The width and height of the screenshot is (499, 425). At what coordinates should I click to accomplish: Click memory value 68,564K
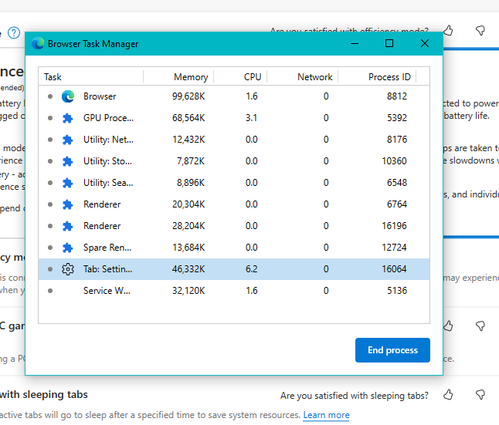(188, 118)
